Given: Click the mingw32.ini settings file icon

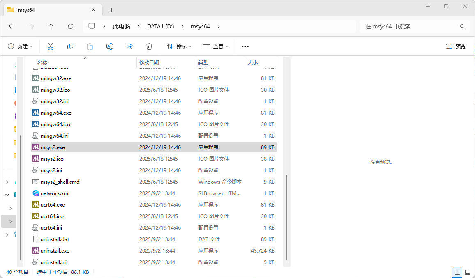Looking at the screenshot, I should [36, 101].
